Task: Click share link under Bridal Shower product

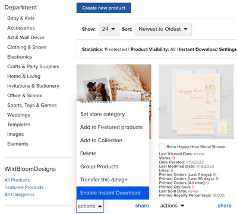Action: point(225,206)
